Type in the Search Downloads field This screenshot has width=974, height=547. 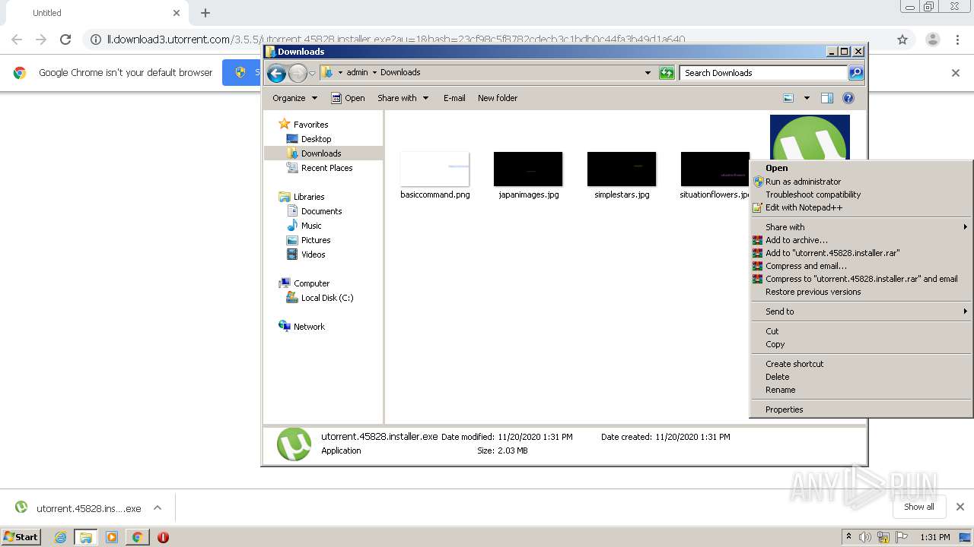(763, 73)
